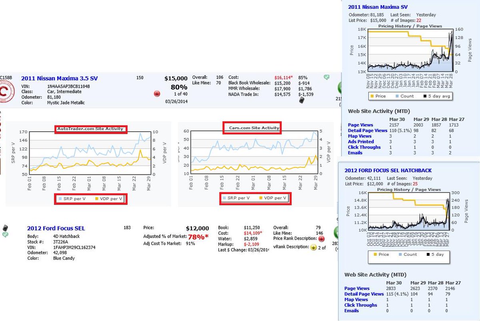Click Click Throughs in the Nissan Maxima panel
The height and width of the screenshot is (321, 480).
click(364, 147)
